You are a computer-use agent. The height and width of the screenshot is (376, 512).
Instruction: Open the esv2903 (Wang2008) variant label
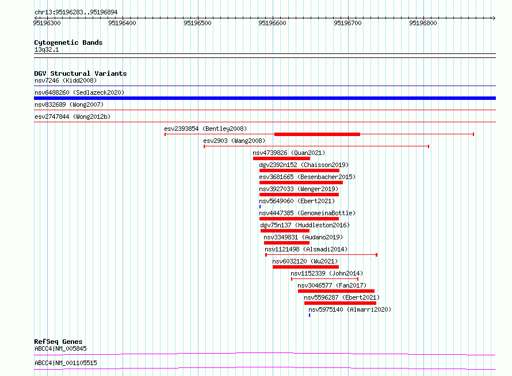point(234,141)
